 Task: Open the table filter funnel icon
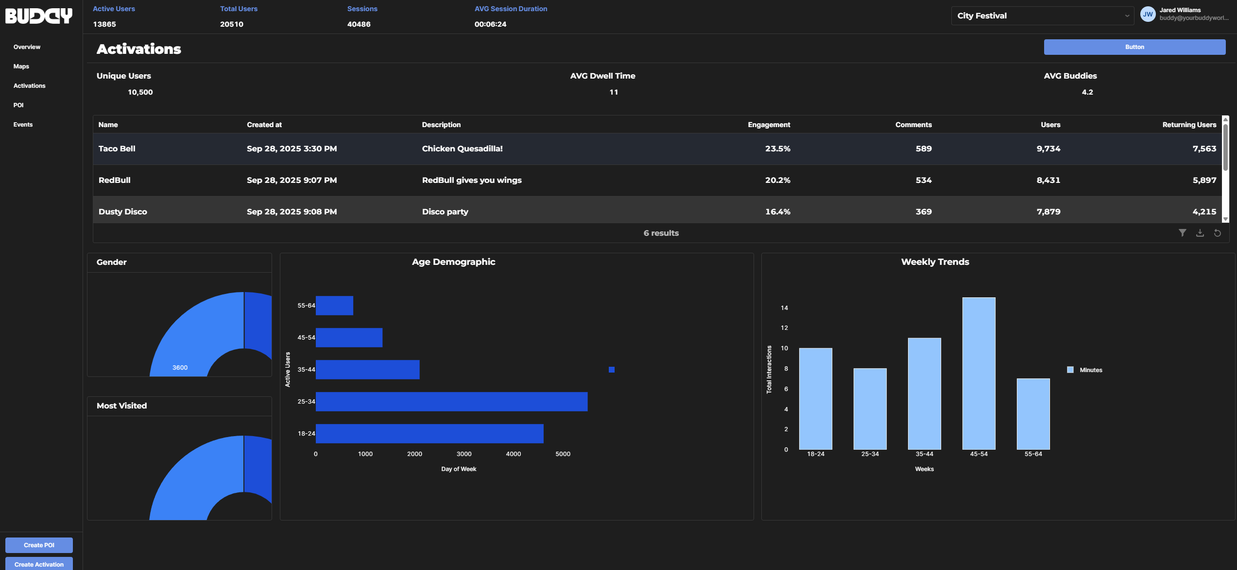click(x=1182, y=233)
